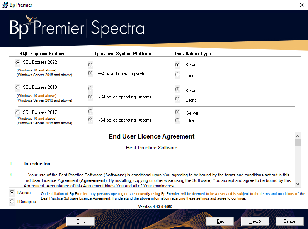Click the Version 1.13.0.1056 label

(155, 207)
